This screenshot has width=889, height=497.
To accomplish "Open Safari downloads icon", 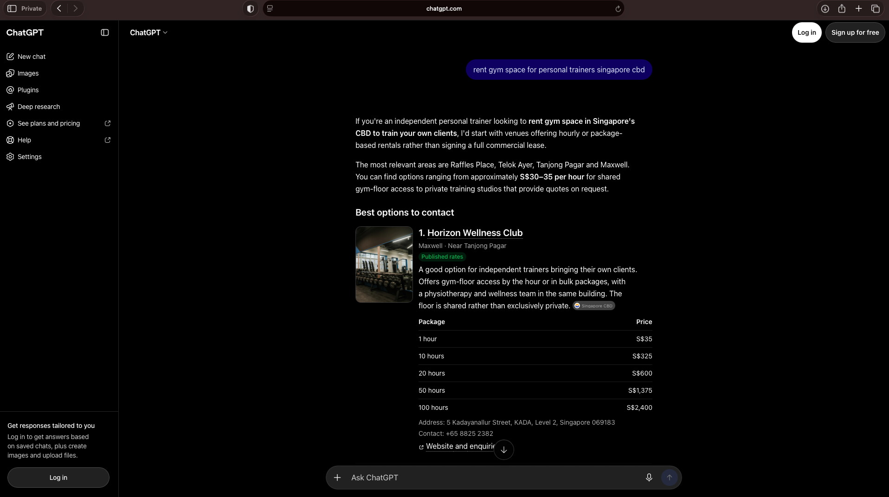I will pyautogui.click(x=825, y=9).
